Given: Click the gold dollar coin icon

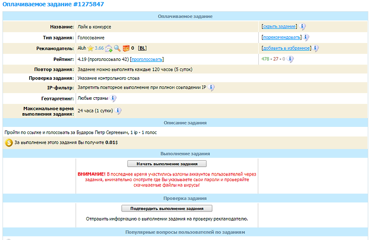Looking at the screenshot, I should coord(9,143).
